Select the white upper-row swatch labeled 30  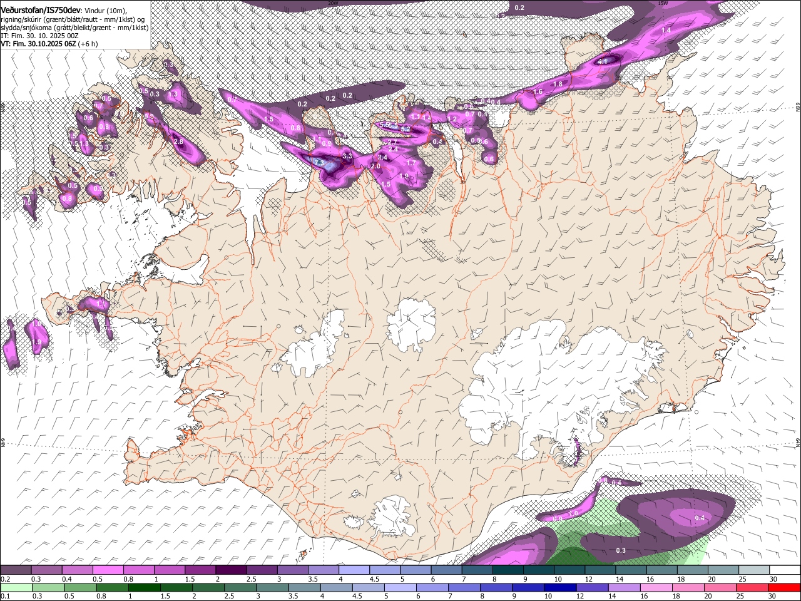[x=784, y=570]
